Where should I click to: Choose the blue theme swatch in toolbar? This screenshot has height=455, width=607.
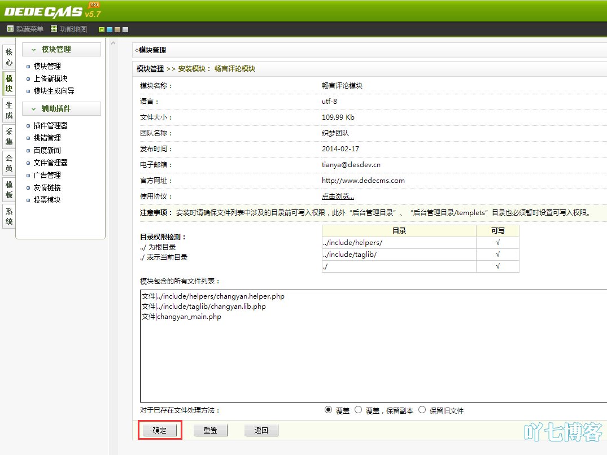click(x=109, y=29)
